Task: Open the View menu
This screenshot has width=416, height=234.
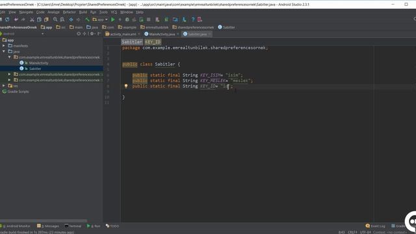Action: (12, 12)
